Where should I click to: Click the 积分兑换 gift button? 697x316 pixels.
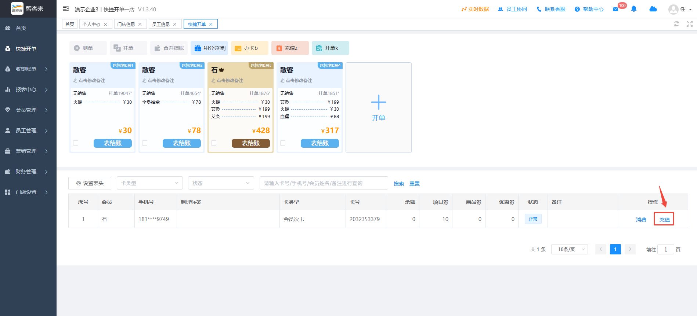(x=209, y=48)
